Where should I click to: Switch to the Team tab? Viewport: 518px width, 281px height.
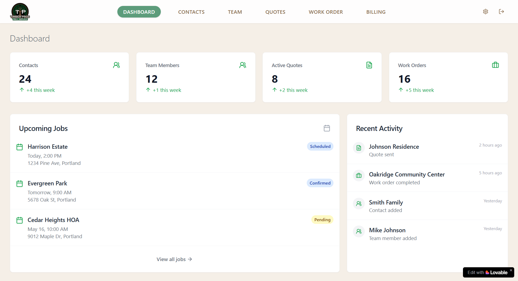pos(235,12)
